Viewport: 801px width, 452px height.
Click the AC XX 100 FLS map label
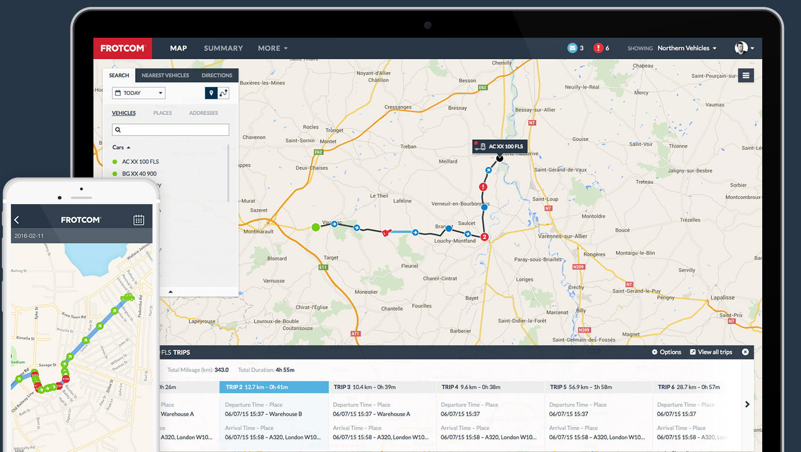[499, 147]
